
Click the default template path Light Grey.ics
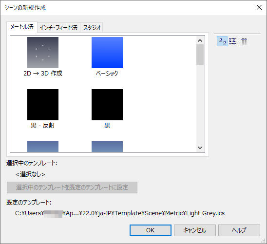[120, 213]
